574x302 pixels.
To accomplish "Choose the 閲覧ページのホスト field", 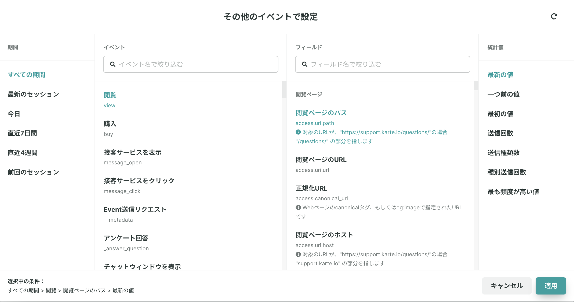I will click(324, 235).
